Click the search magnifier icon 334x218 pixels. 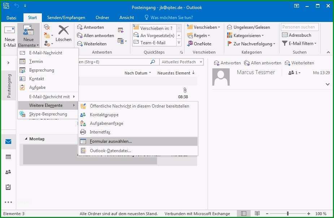click(153, 62)
